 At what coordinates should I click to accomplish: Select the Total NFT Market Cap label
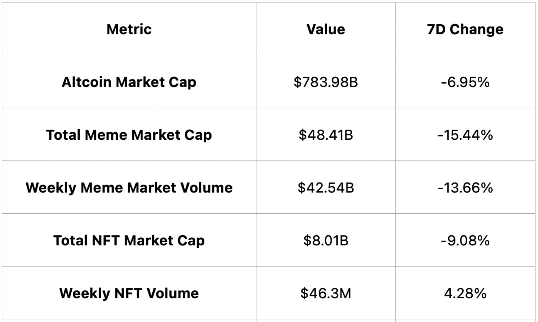(x=129, y=240)
